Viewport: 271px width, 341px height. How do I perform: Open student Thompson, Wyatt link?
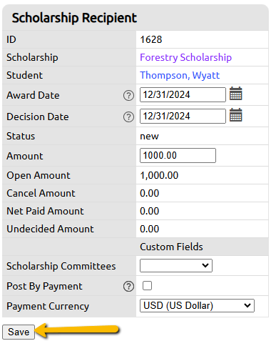pyautogui.click(x=180, y=75)
